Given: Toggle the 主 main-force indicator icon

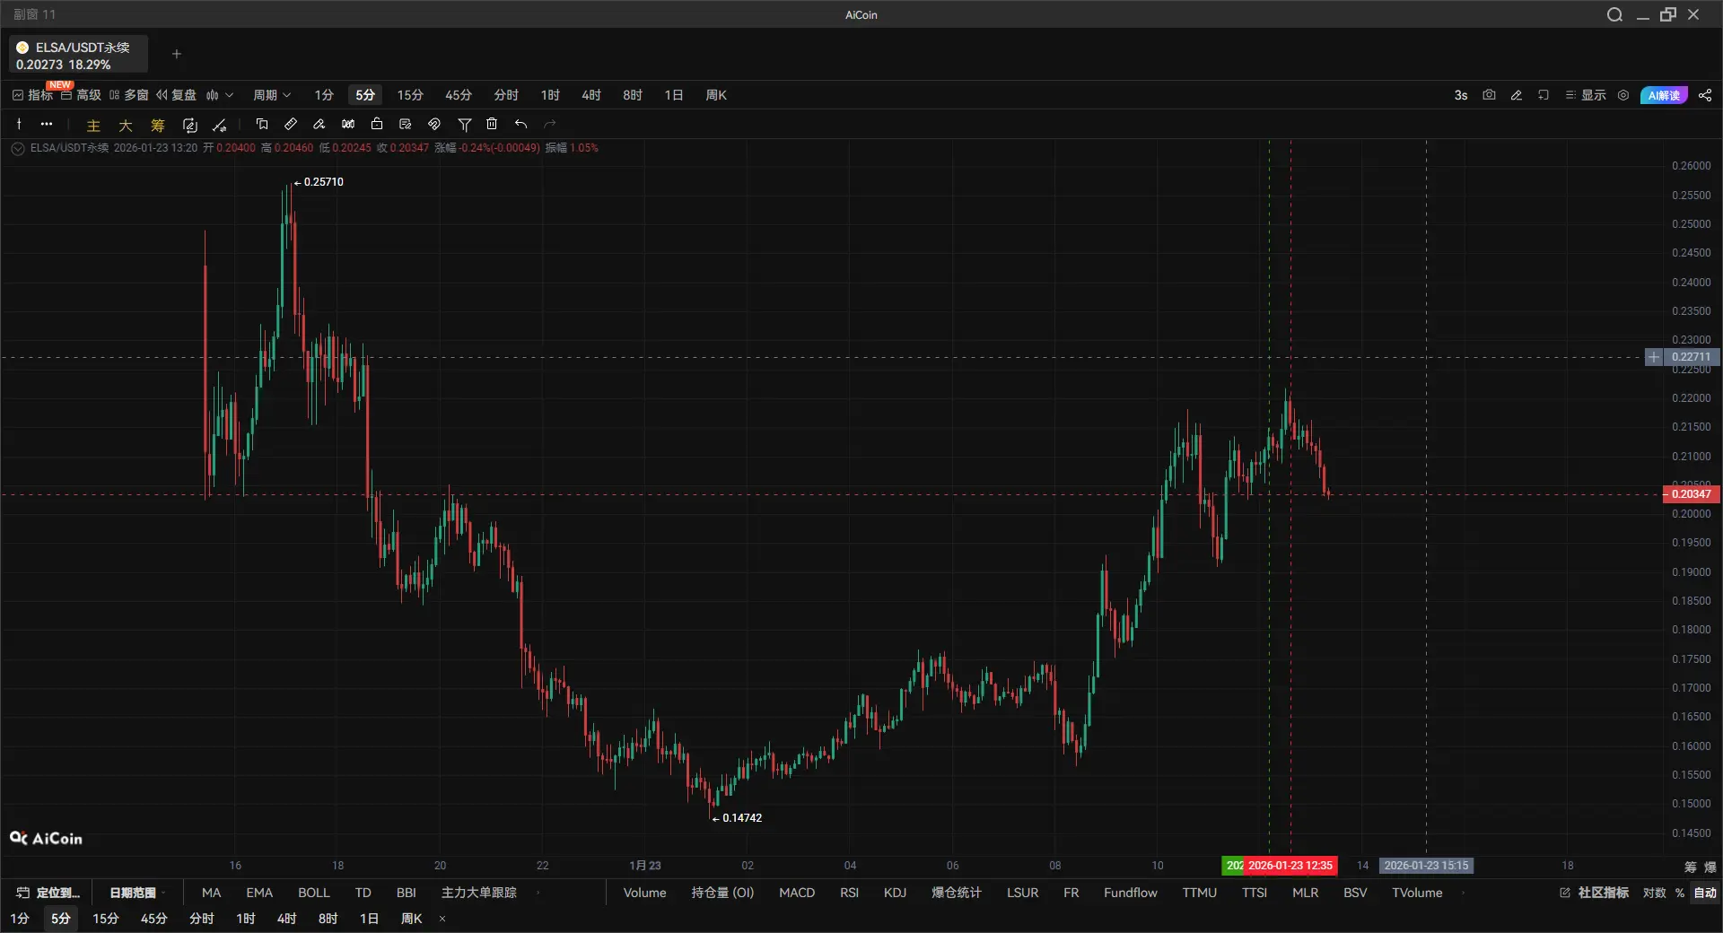Looking at the screenshot, I should [93, 125].
